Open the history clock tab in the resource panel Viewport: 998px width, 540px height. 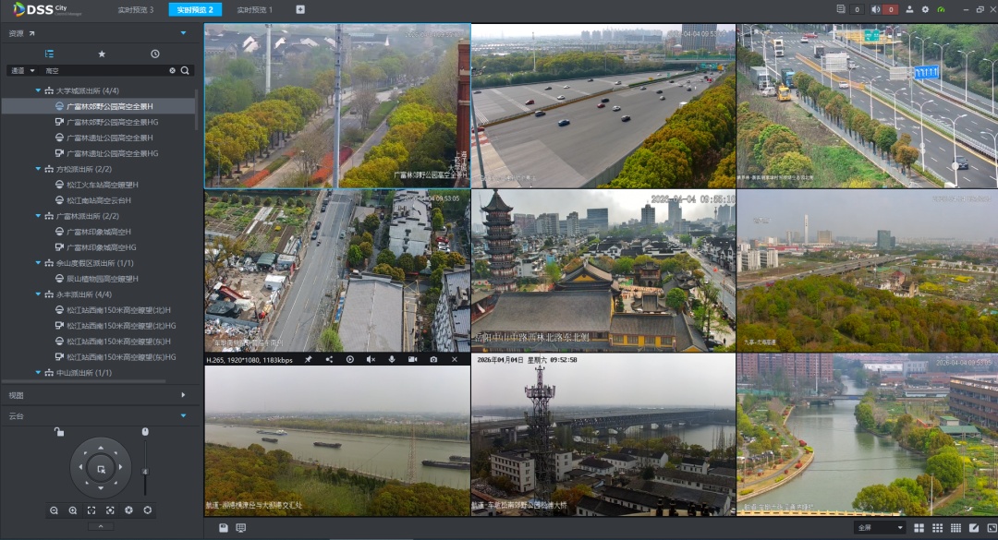point(155,54)
